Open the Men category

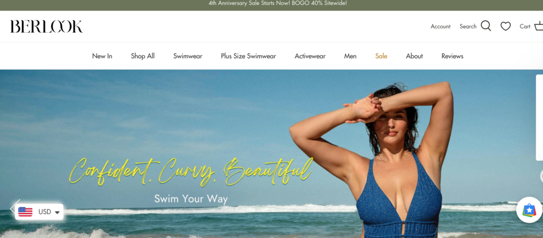click(x=350, y=56)
